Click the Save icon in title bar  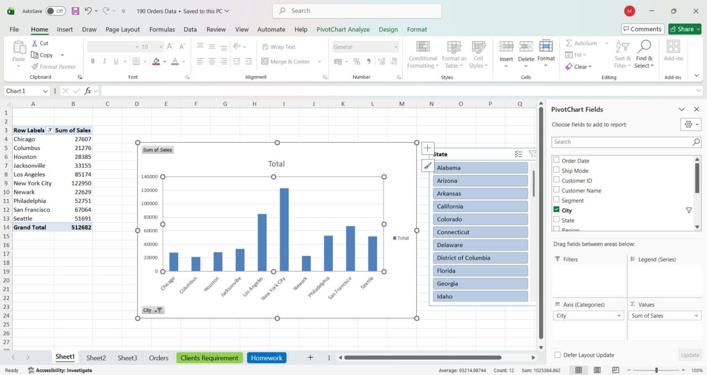click(75, 11)
